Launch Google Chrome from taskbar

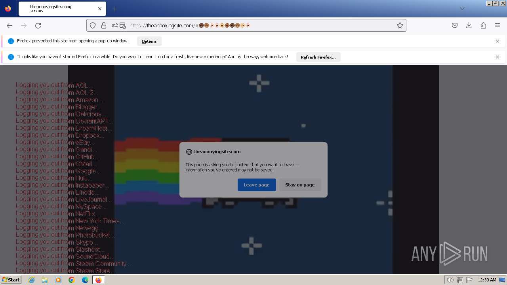72,280
